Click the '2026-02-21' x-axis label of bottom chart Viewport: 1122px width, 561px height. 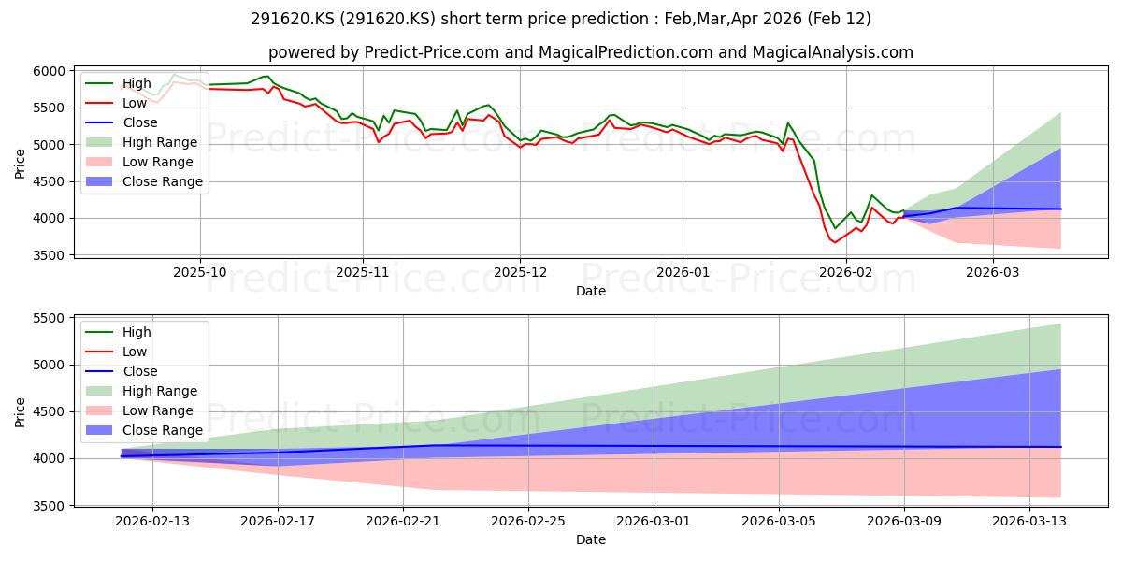tap(403, 521)
